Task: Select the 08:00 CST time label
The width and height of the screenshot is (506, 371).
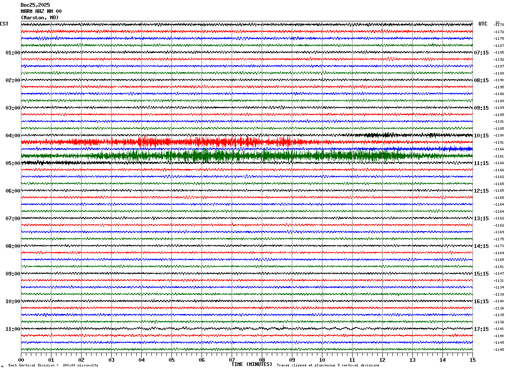Action: point(13,246)
